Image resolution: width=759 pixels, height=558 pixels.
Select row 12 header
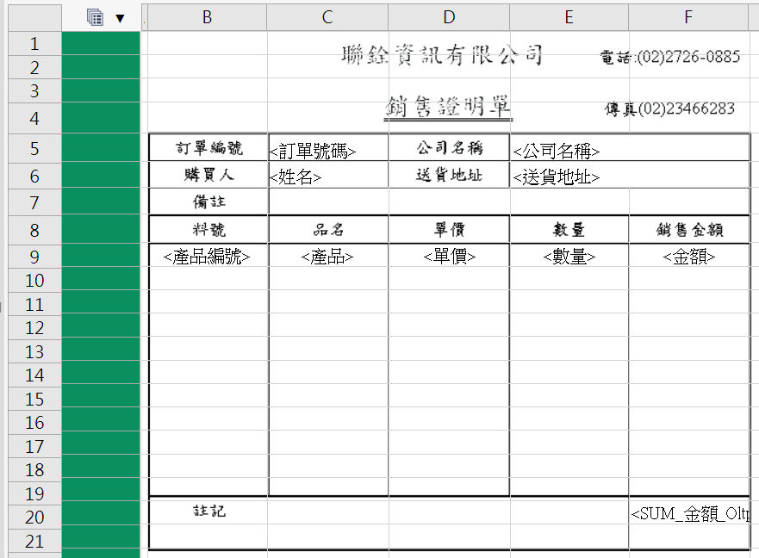(x=34, y=327)
